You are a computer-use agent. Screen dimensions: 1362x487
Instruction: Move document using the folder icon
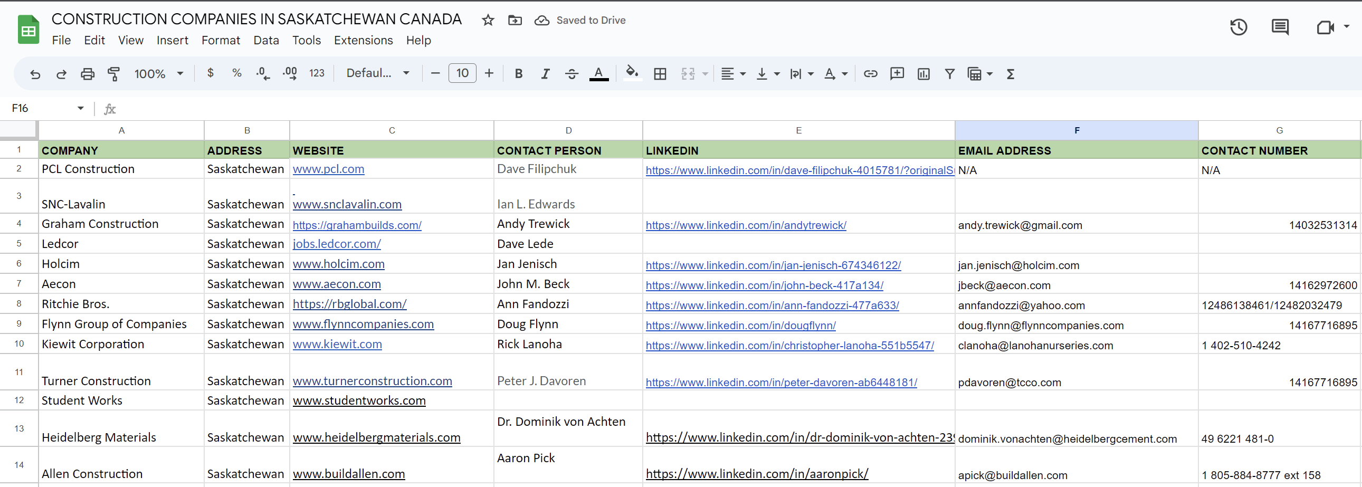pyautogui.click(x=515, y=20)
